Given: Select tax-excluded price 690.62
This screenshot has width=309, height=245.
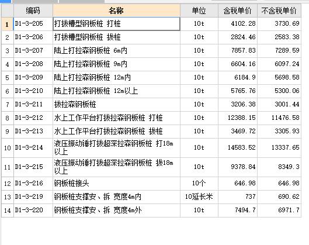Looking at the screenshot, I should point(279,197).
